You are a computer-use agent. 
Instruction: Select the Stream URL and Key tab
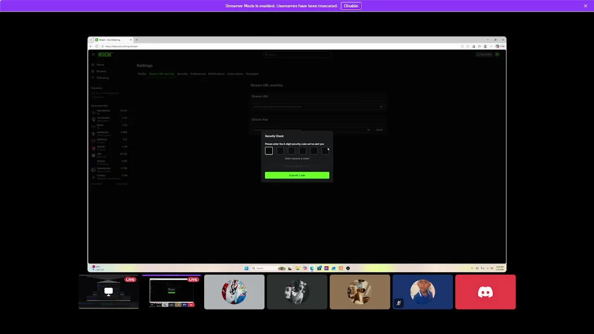161,74
